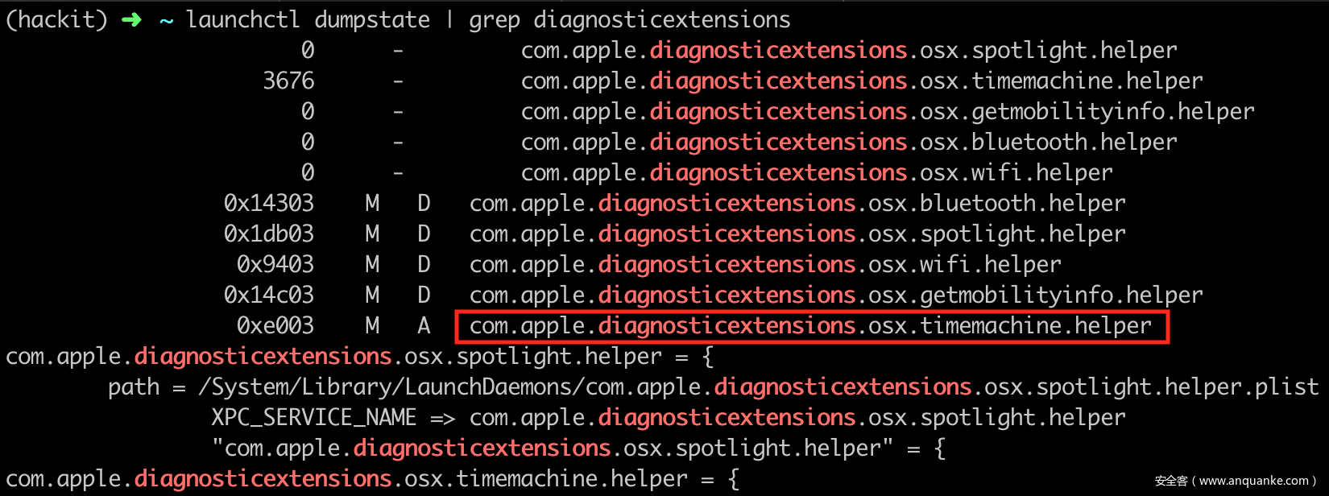Click the launchctl command word
1329x496 pixels.
click(242, 20)
